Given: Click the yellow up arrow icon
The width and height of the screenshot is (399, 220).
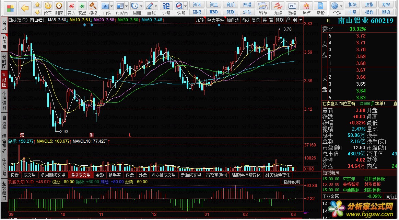Looking at the screenshot, I should tap(37, 5).
